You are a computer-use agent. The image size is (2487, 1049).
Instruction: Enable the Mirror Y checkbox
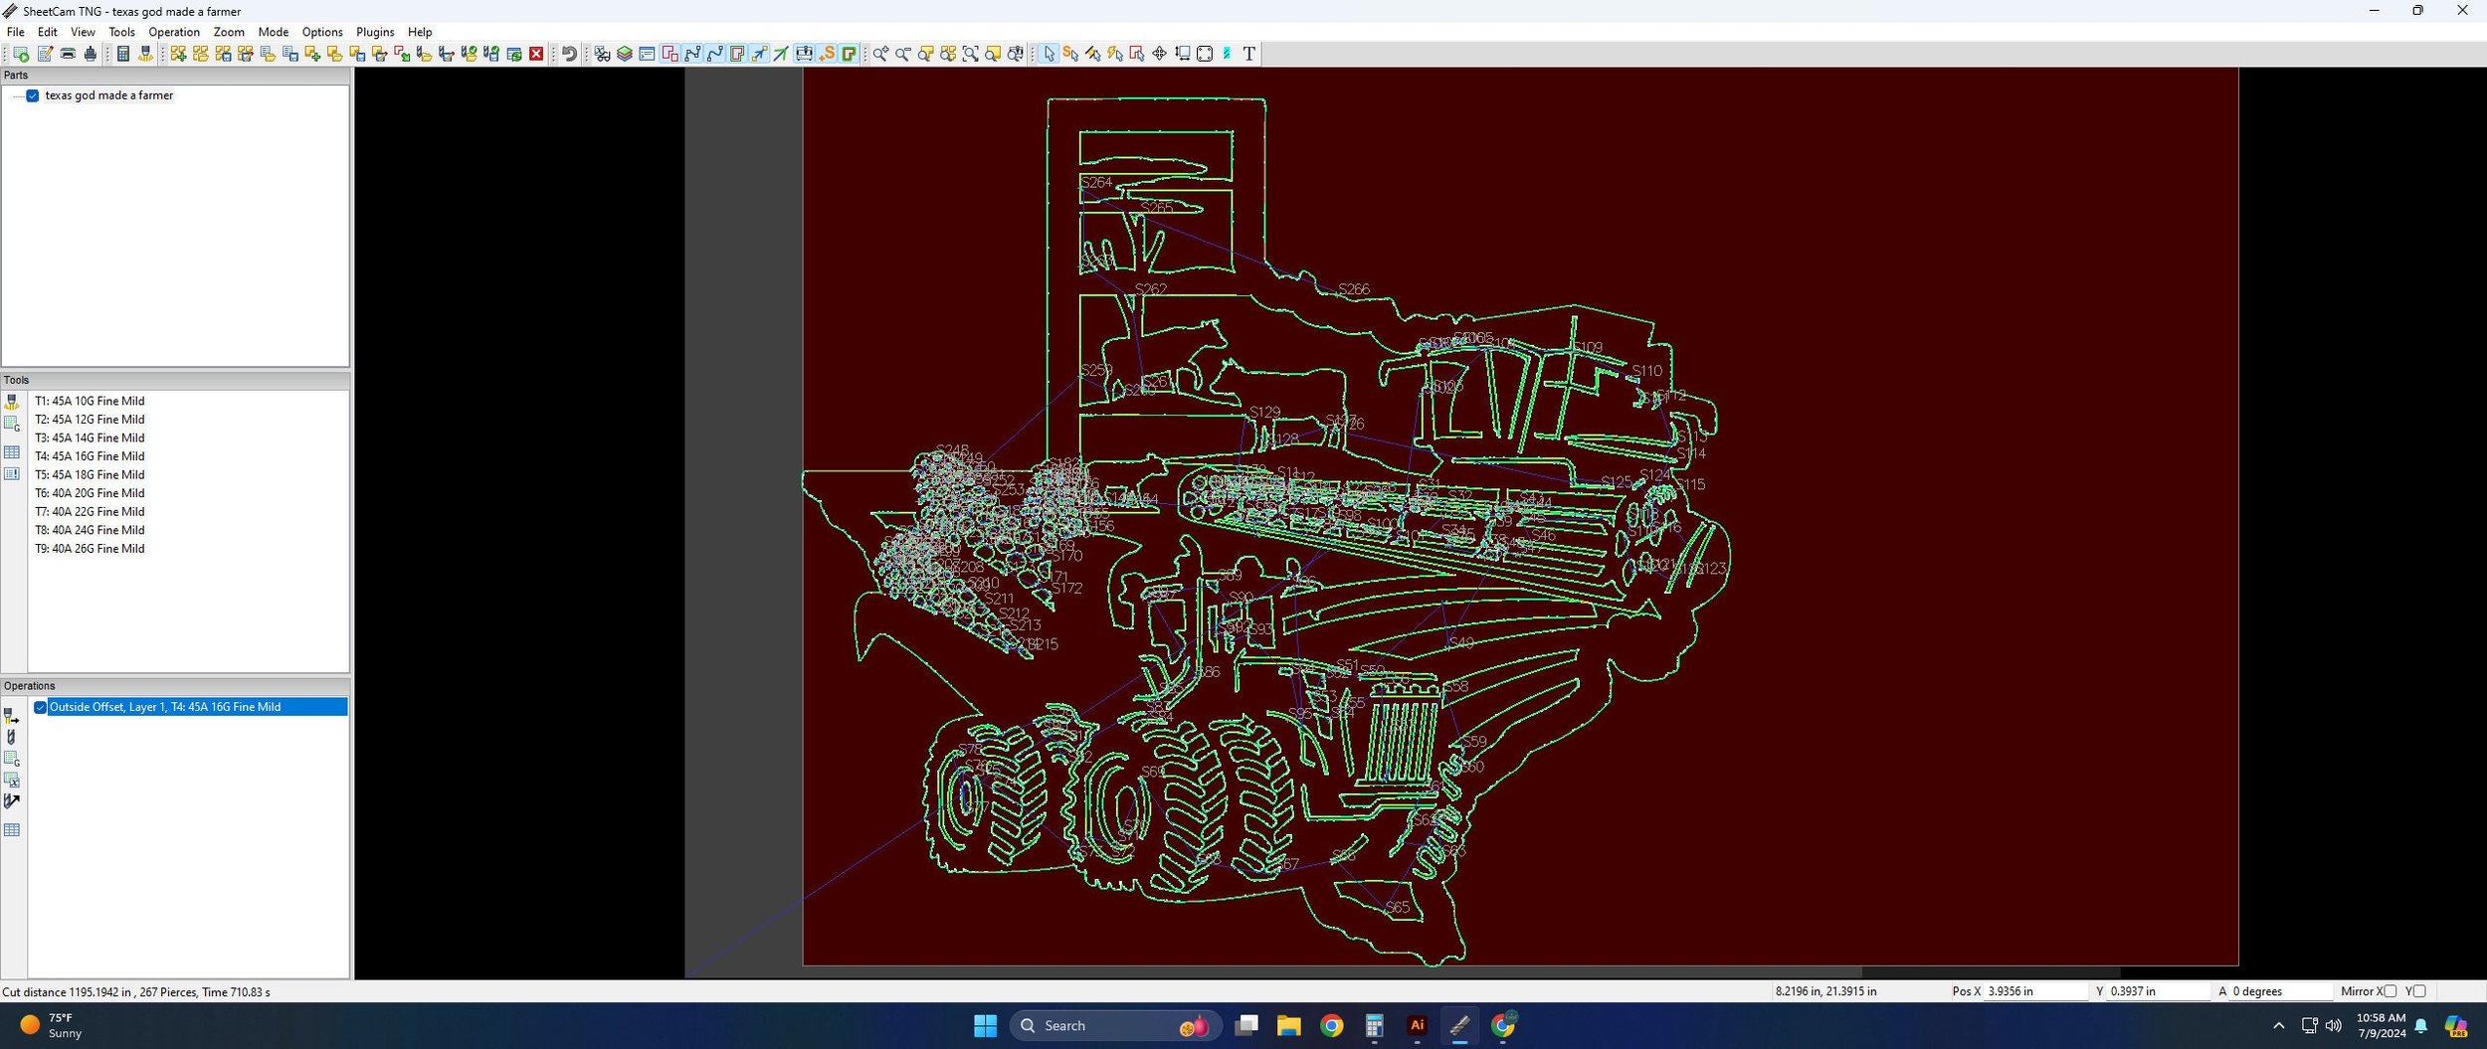(2419, 991)
